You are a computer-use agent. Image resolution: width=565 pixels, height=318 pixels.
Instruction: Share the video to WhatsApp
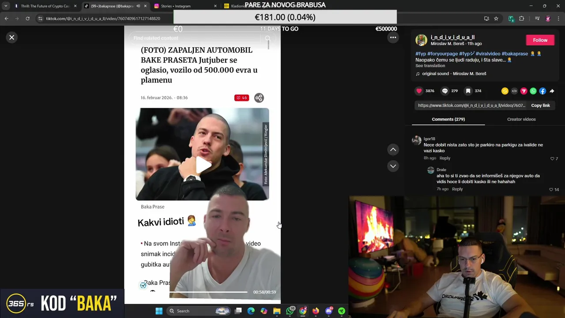[x=533, y=91]
